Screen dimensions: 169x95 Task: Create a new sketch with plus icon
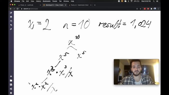11,76
